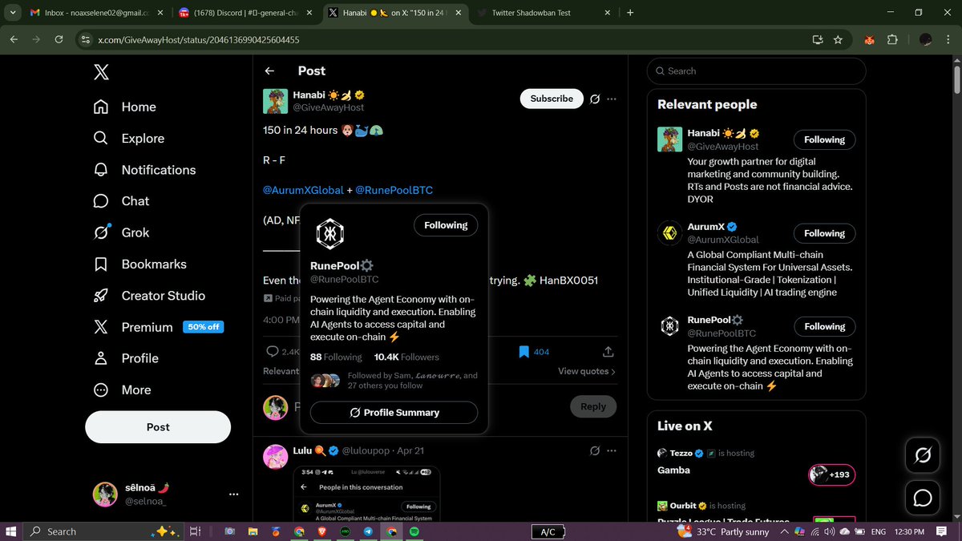The width and height of the screenshot is (962, 541).
Task: Click the Reply button under the post
Action: (x=593, y=406)
